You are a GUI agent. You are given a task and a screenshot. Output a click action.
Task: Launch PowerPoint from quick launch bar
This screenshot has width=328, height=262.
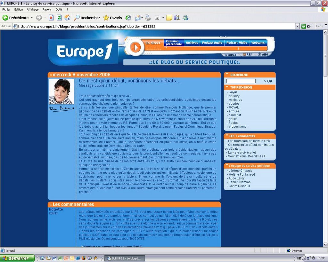pyautogui.click(x=66, y=258)
